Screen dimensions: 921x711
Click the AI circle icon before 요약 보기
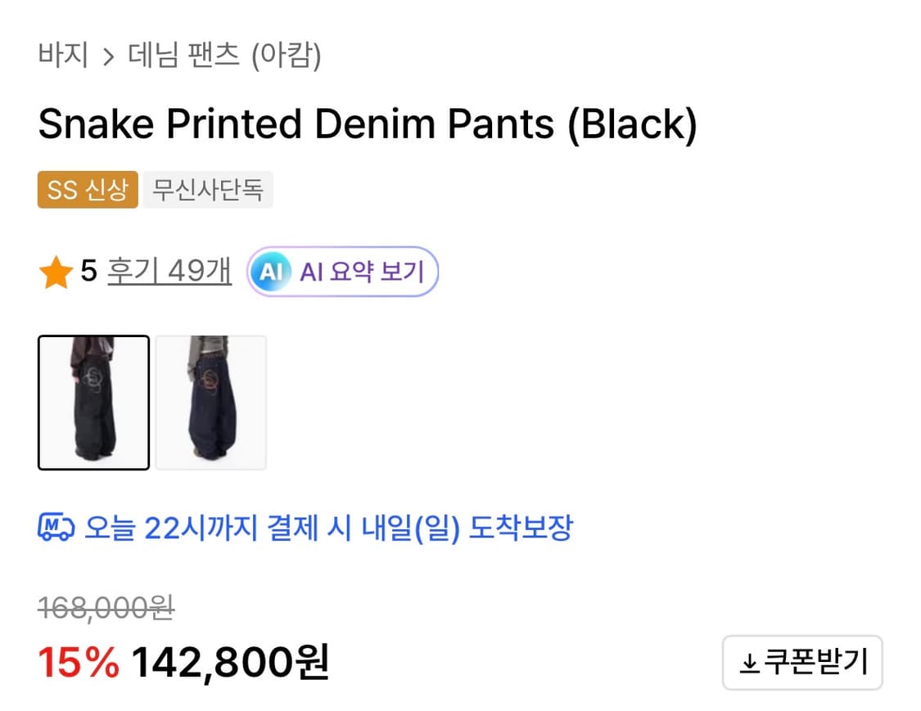tap(273, 272)
